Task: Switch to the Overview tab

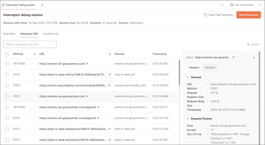Action: coord(9,34)
